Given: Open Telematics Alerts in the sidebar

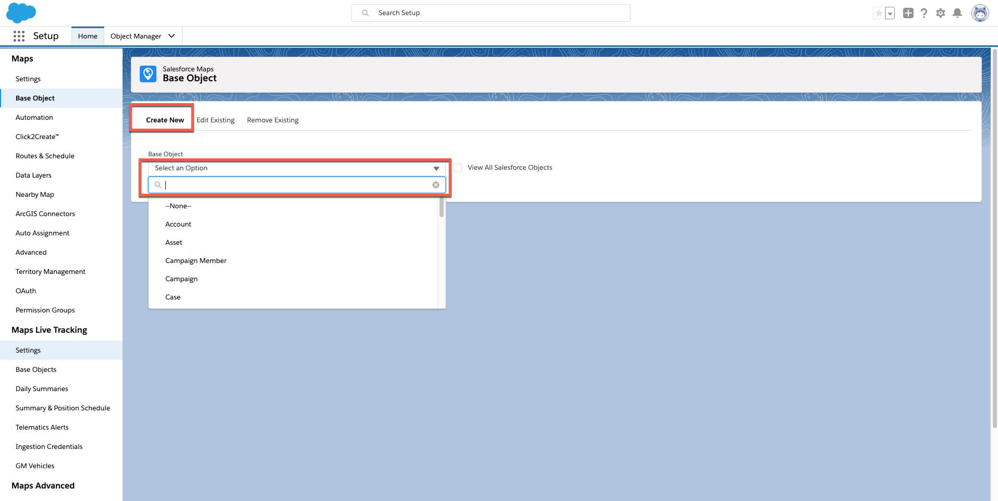Looking at the screenshot, I should point(61,428).
